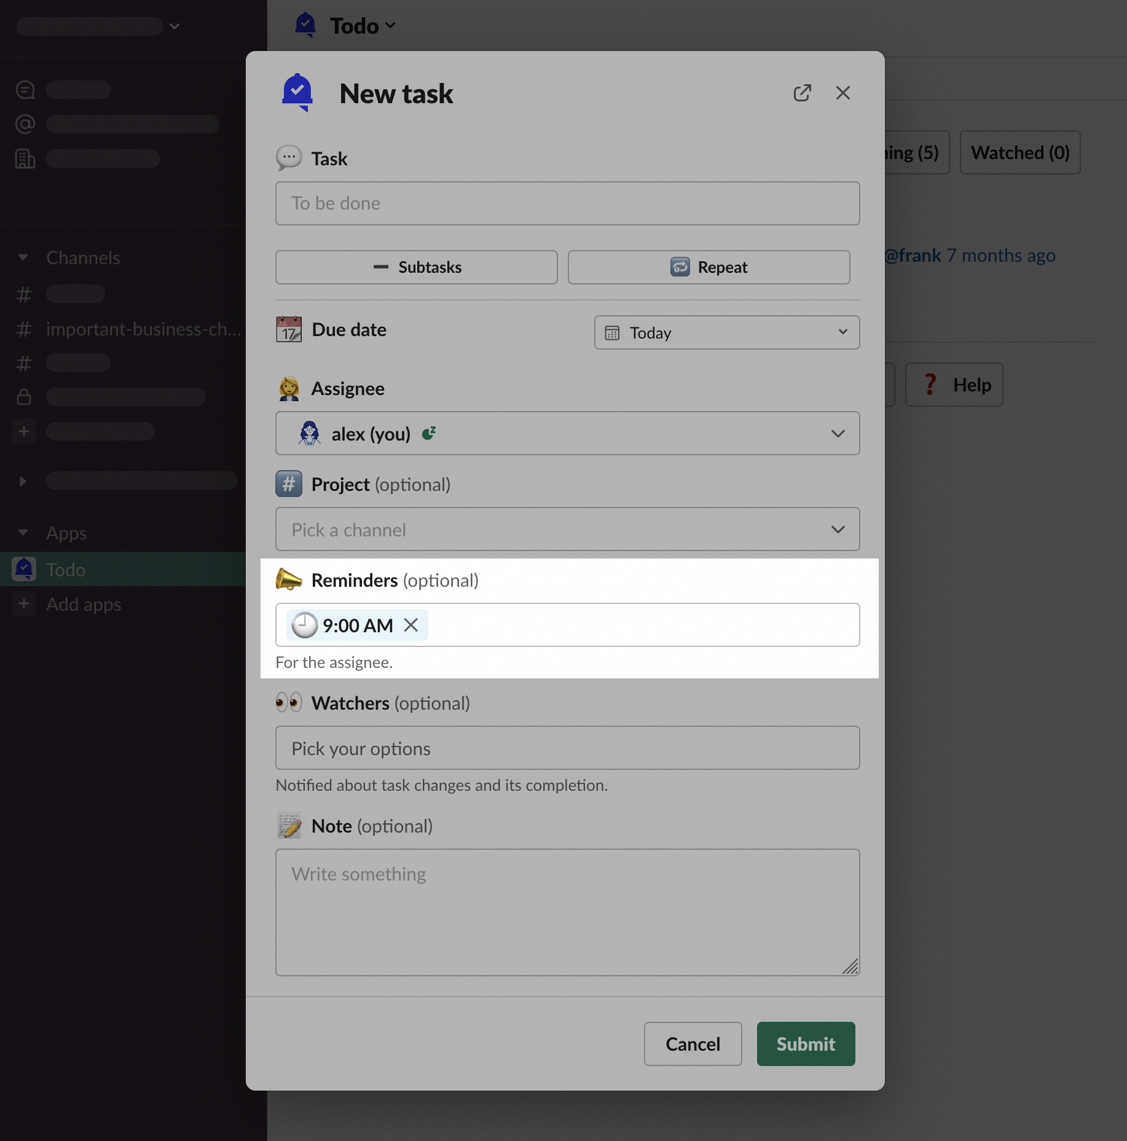
Task: Remove the 9:00 AM reminder chip
Action: (x=411, y=625)
